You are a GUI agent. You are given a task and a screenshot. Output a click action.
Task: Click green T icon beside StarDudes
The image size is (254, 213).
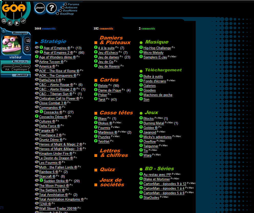click(141, 197)
